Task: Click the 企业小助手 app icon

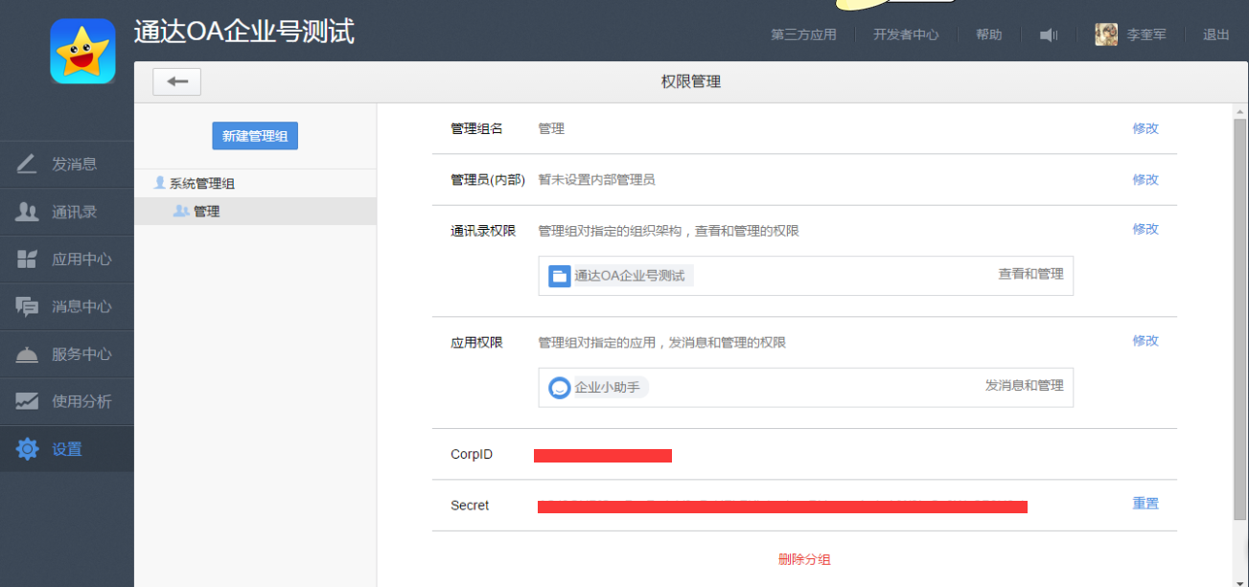Action: click(560, 388)
